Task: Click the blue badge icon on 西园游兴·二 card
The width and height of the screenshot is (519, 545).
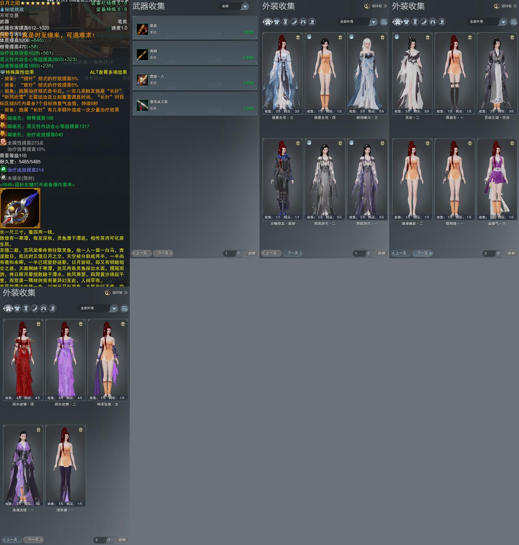Action: [x=309, y=142]
